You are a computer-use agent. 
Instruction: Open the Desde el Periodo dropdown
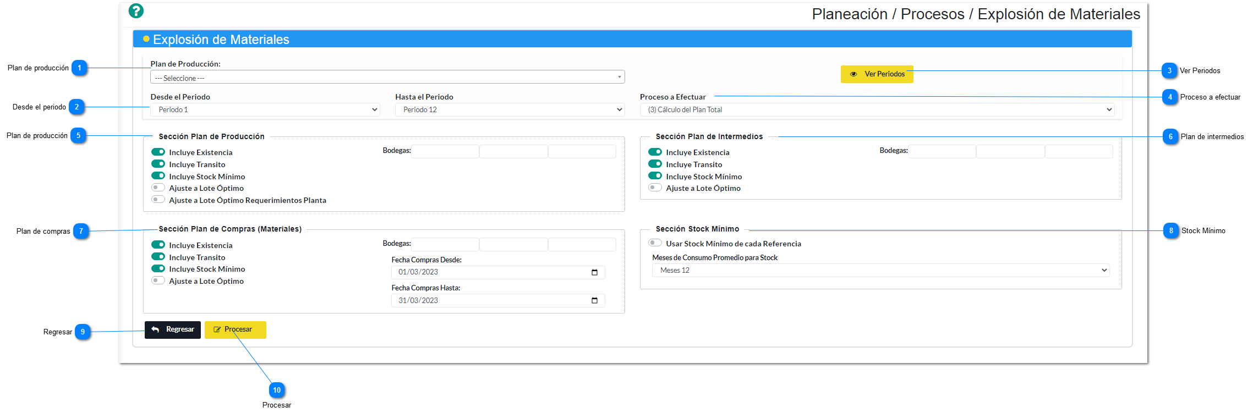(265, 109)
